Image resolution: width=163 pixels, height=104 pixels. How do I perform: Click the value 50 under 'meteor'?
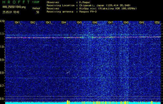38,12
